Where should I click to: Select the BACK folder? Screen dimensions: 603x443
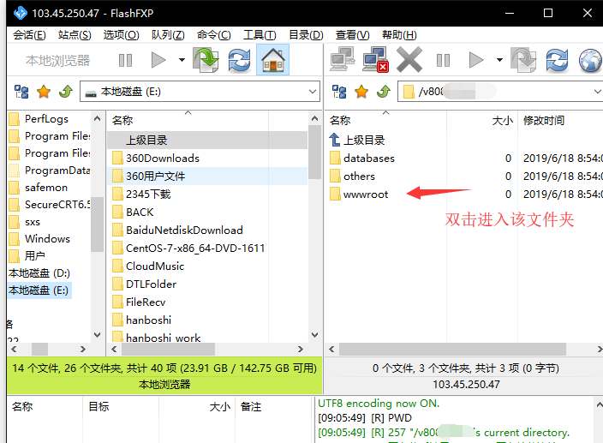point(140,213)
